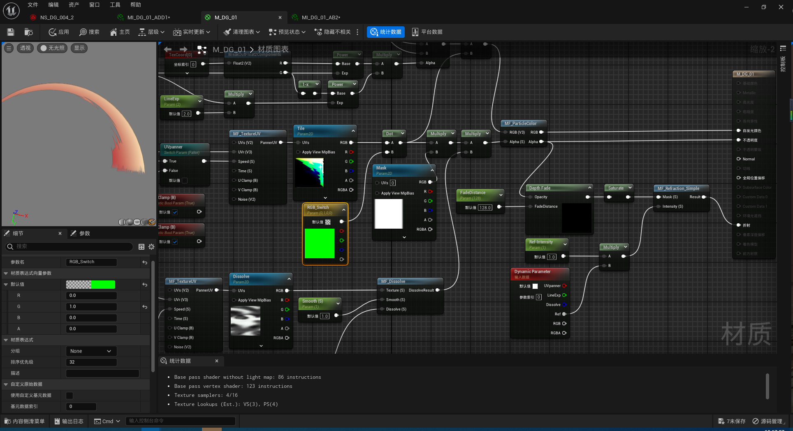Open the Group (分组) None dropdown

point(91,351)
